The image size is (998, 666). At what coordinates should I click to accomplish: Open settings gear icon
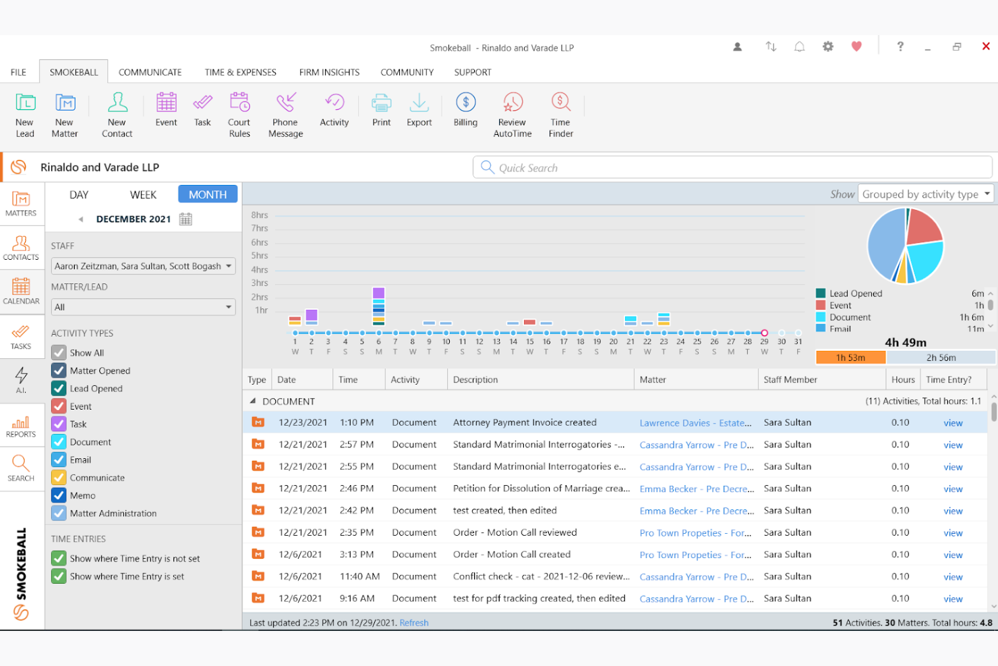828,47
